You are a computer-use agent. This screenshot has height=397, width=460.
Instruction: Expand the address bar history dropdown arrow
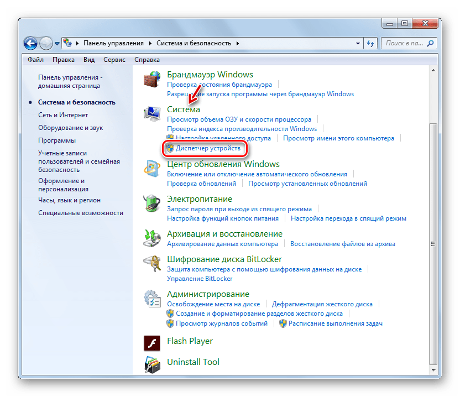coord(358,44)
